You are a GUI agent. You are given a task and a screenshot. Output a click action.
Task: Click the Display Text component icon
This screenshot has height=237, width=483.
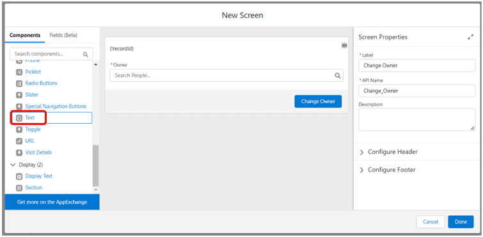[19, 176]
